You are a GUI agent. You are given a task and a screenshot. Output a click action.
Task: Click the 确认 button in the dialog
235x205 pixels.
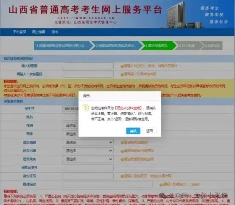tap(133, 131)
